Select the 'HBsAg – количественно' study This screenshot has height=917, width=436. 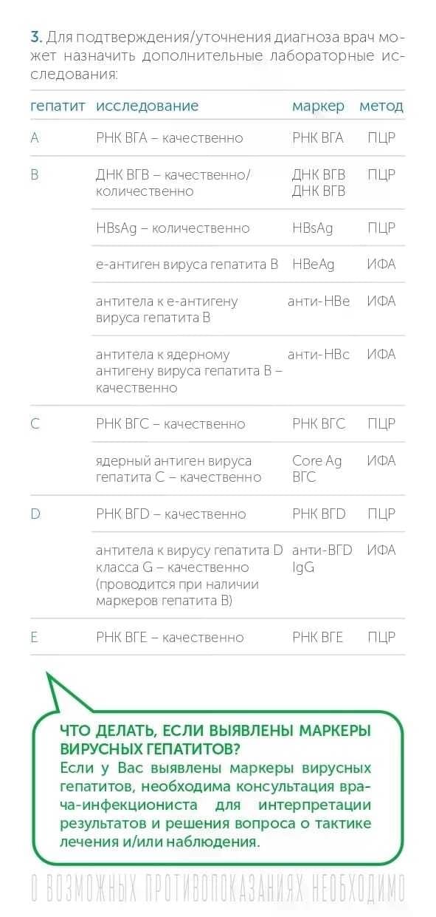[173, 228]
